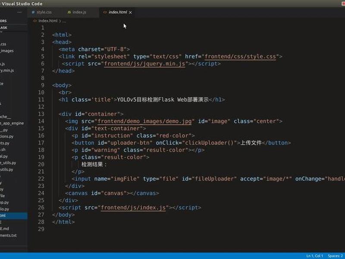Click the h1 'title' class value
The height and width of the screenshot is (259, 345).
coord(102,100)
